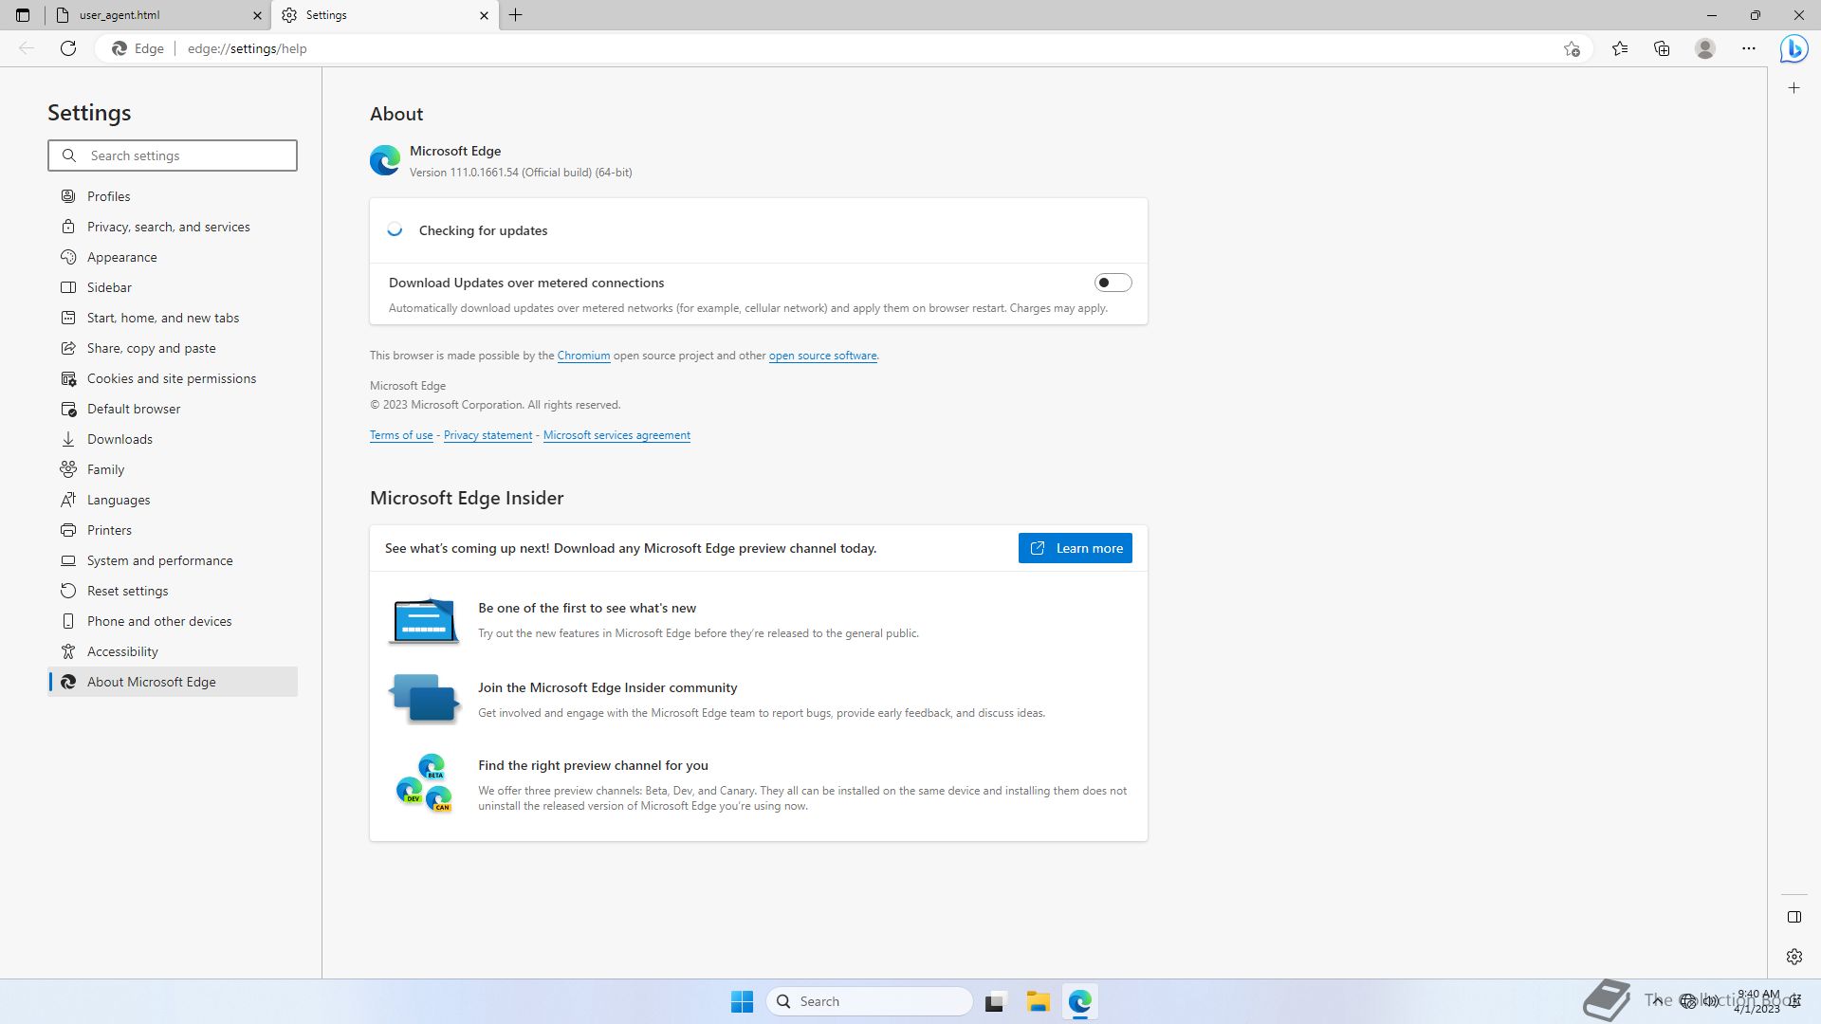Open Languages settings
1821x1024 pixels.
coord(173,500)
